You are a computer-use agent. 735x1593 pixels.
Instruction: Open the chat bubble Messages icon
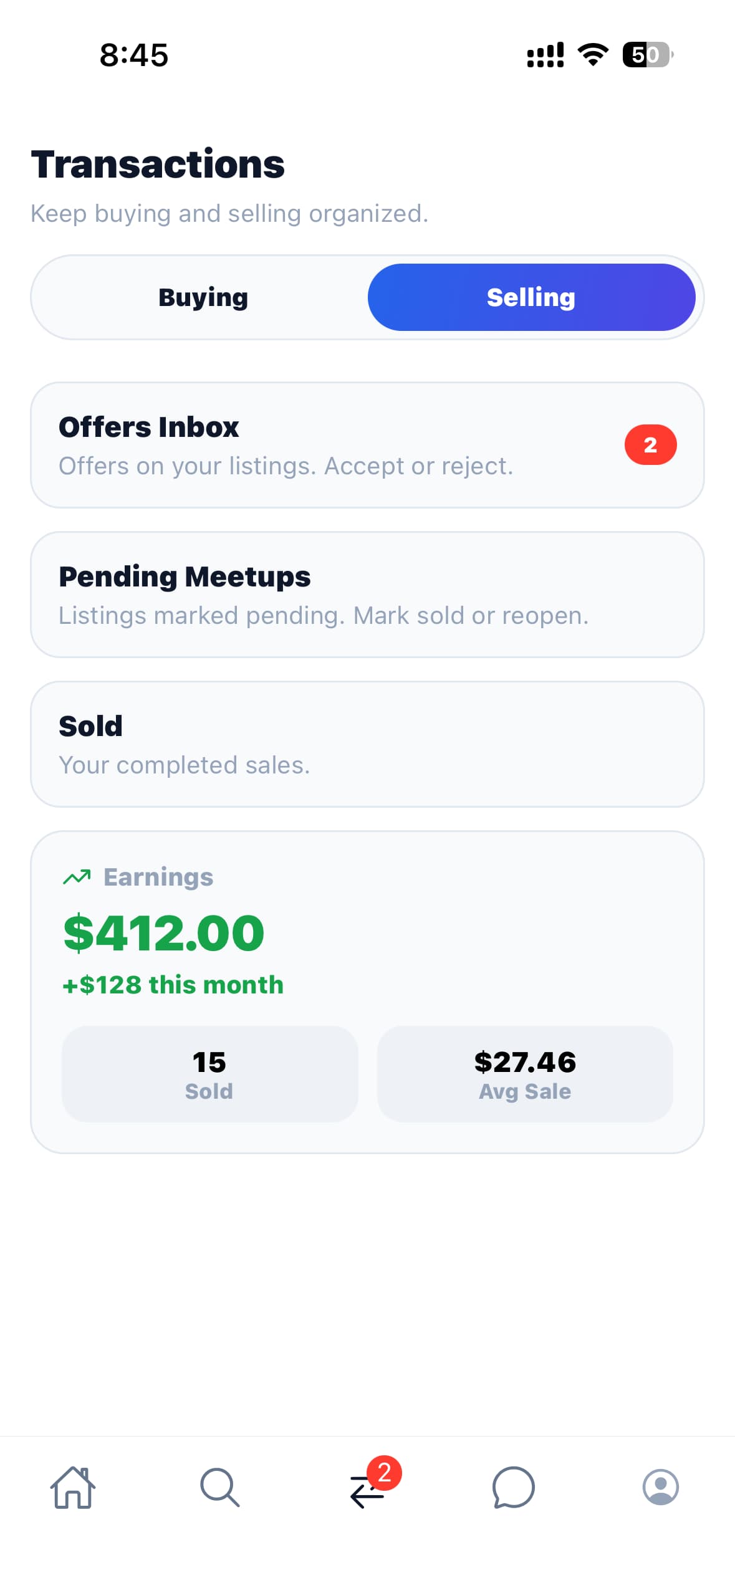[x=512, y=1488]
